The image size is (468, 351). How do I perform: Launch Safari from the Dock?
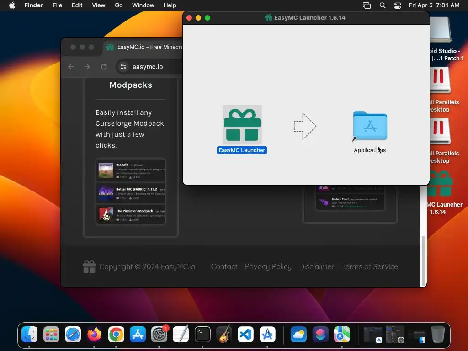coord(73,334)
